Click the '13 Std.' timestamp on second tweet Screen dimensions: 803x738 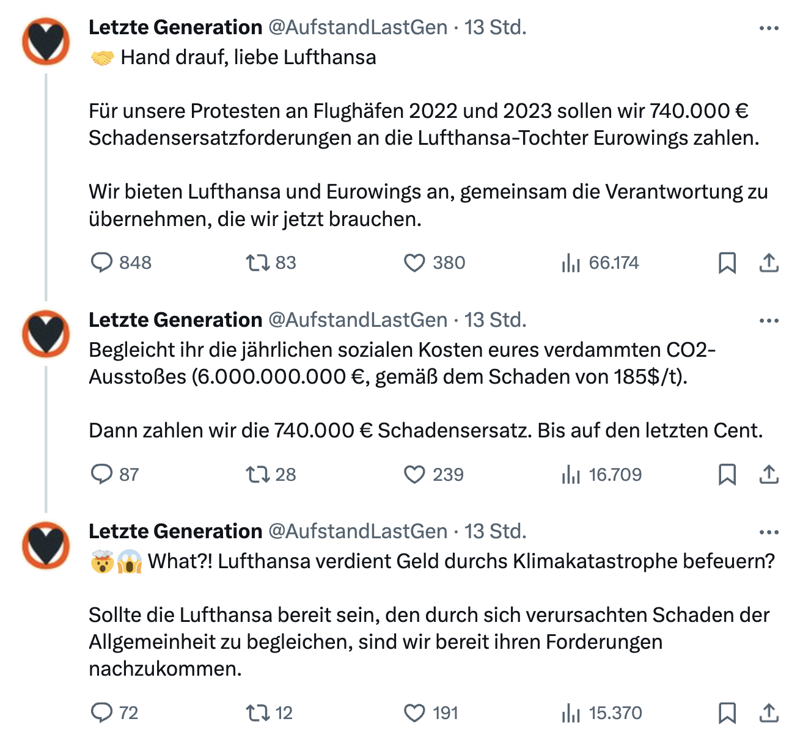[x=495, y=320]
